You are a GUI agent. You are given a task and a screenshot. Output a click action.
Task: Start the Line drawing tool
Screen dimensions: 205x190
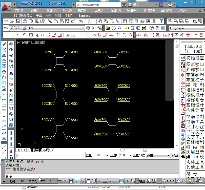4,147
